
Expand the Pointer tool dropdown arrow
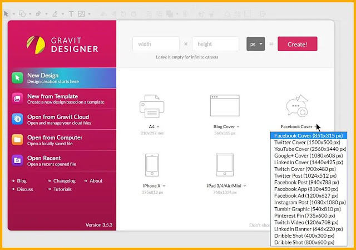[x=13, y=14]
